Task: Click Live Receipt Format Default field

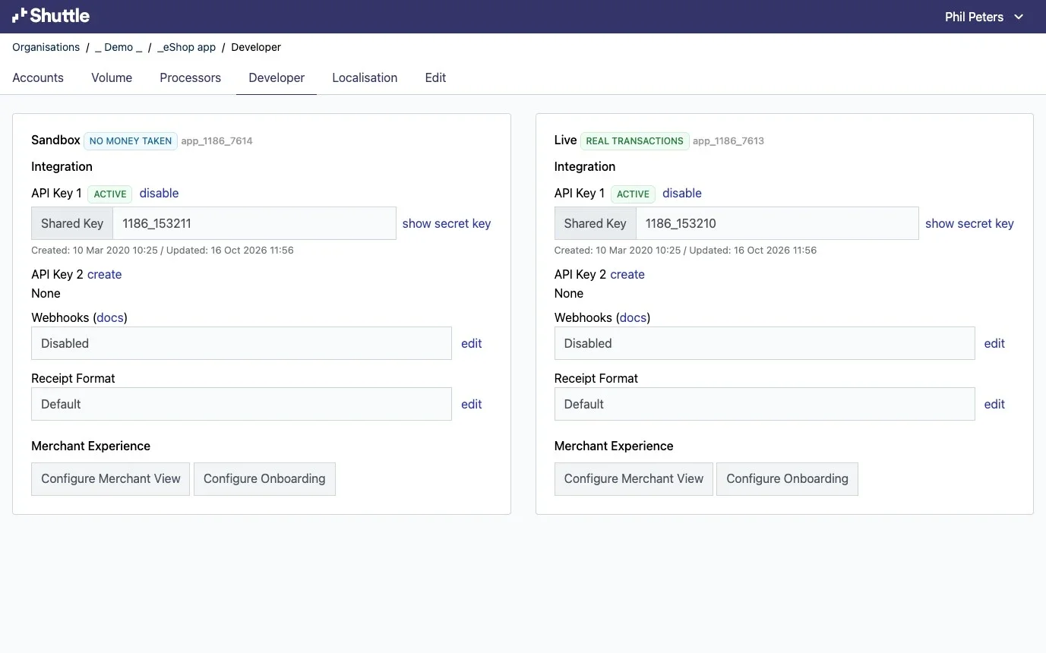Action: 764,404
